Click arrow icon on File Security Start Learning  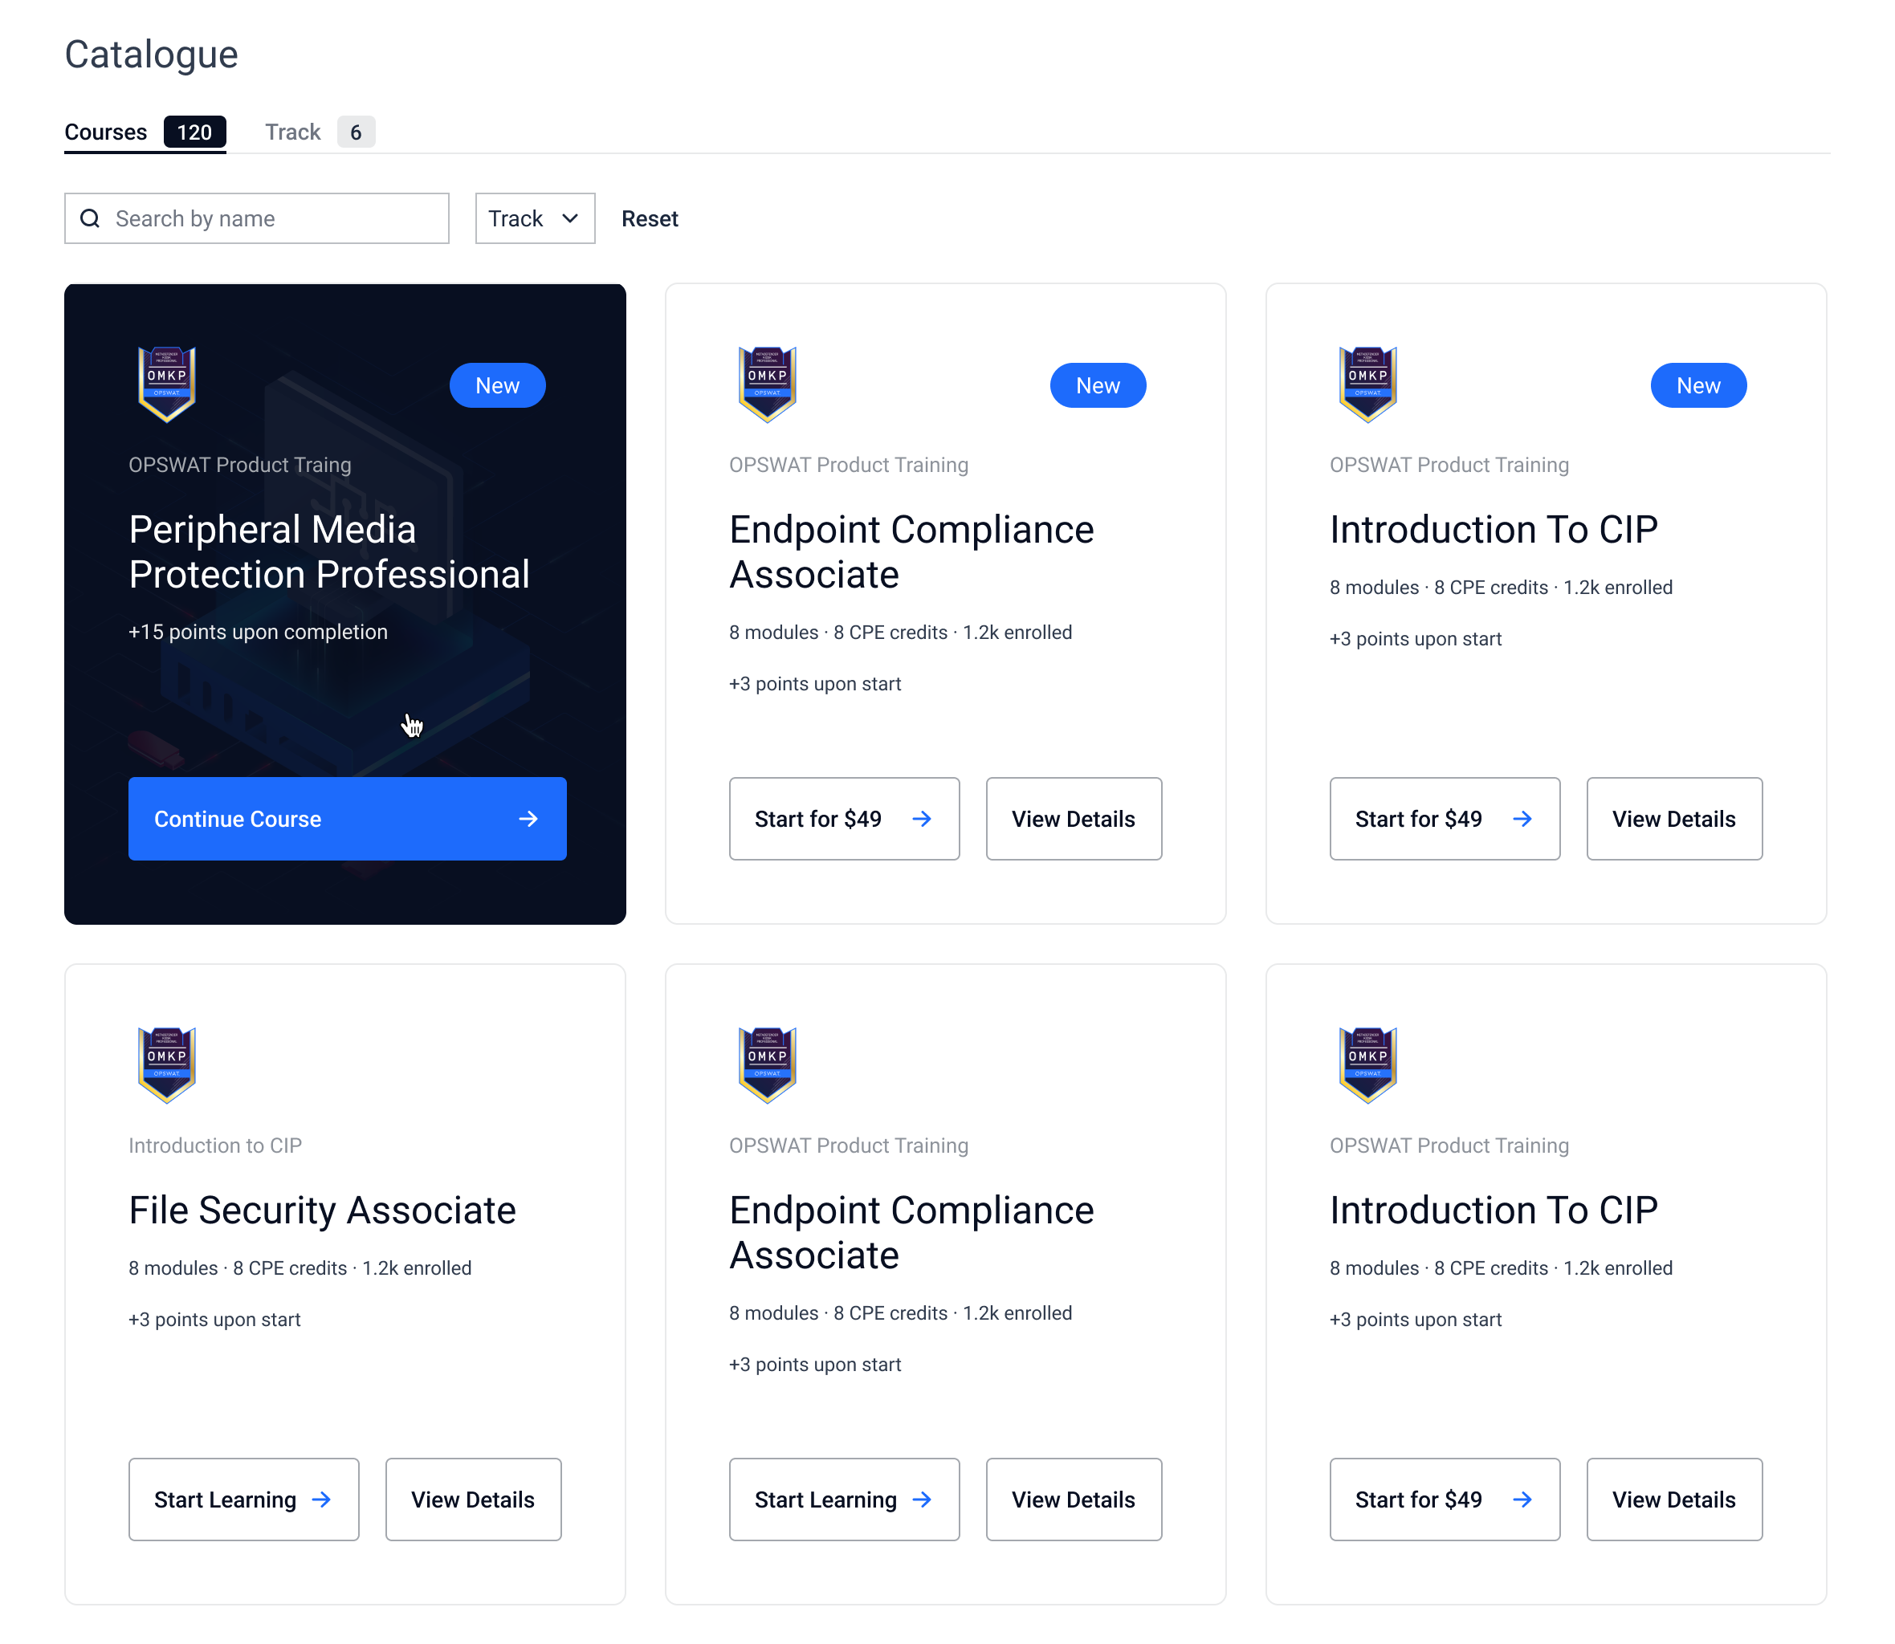(x=321, y=1500)
